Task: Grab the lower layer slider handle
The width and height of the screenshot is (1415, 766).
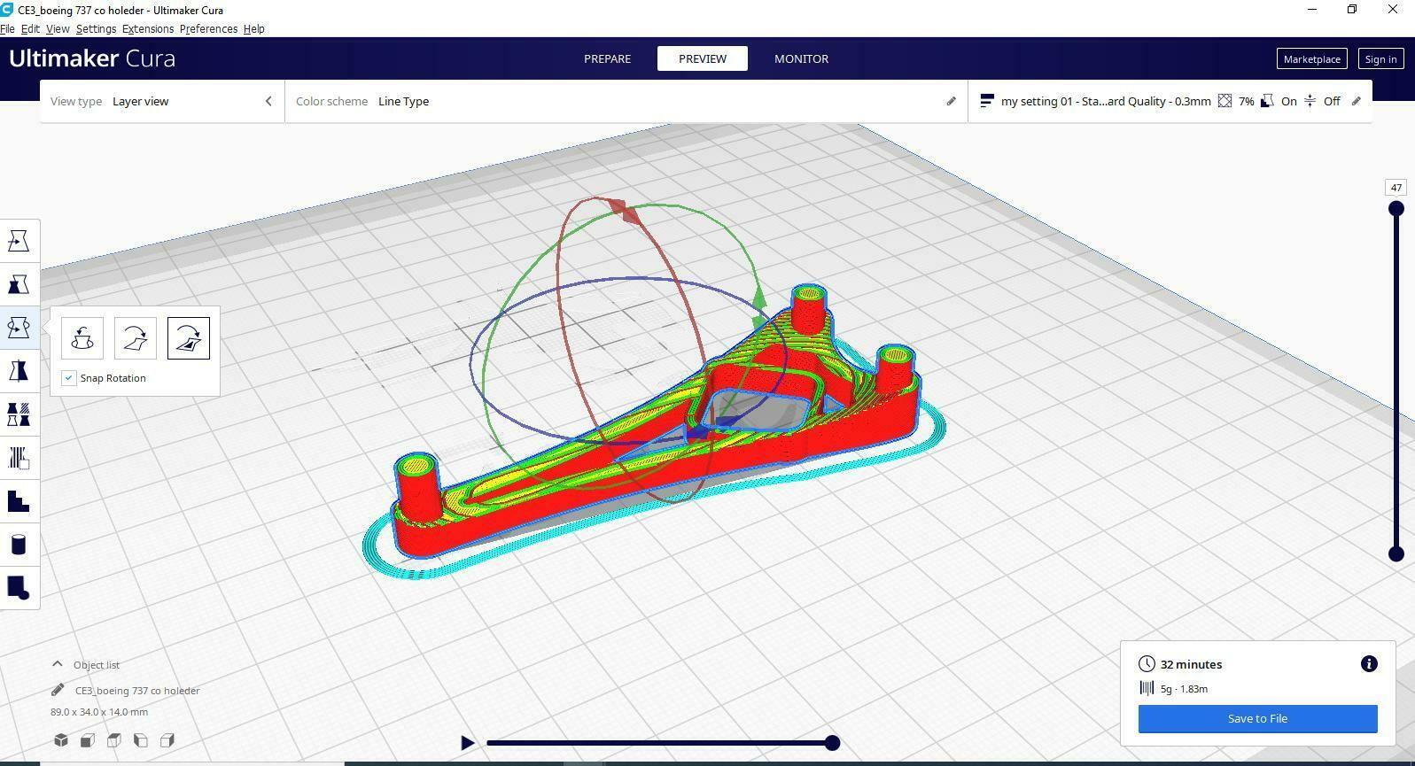Action: [1396, 554]
